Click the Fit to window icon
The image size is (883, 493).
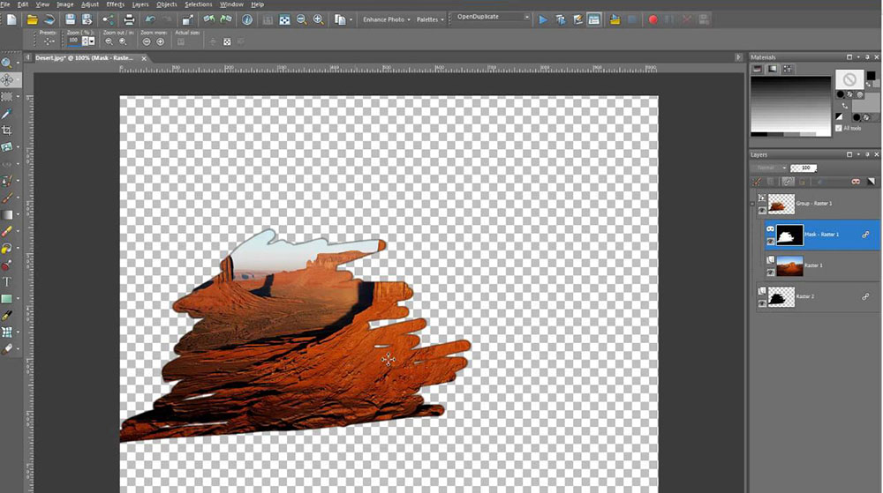click(x=285, y=19)
